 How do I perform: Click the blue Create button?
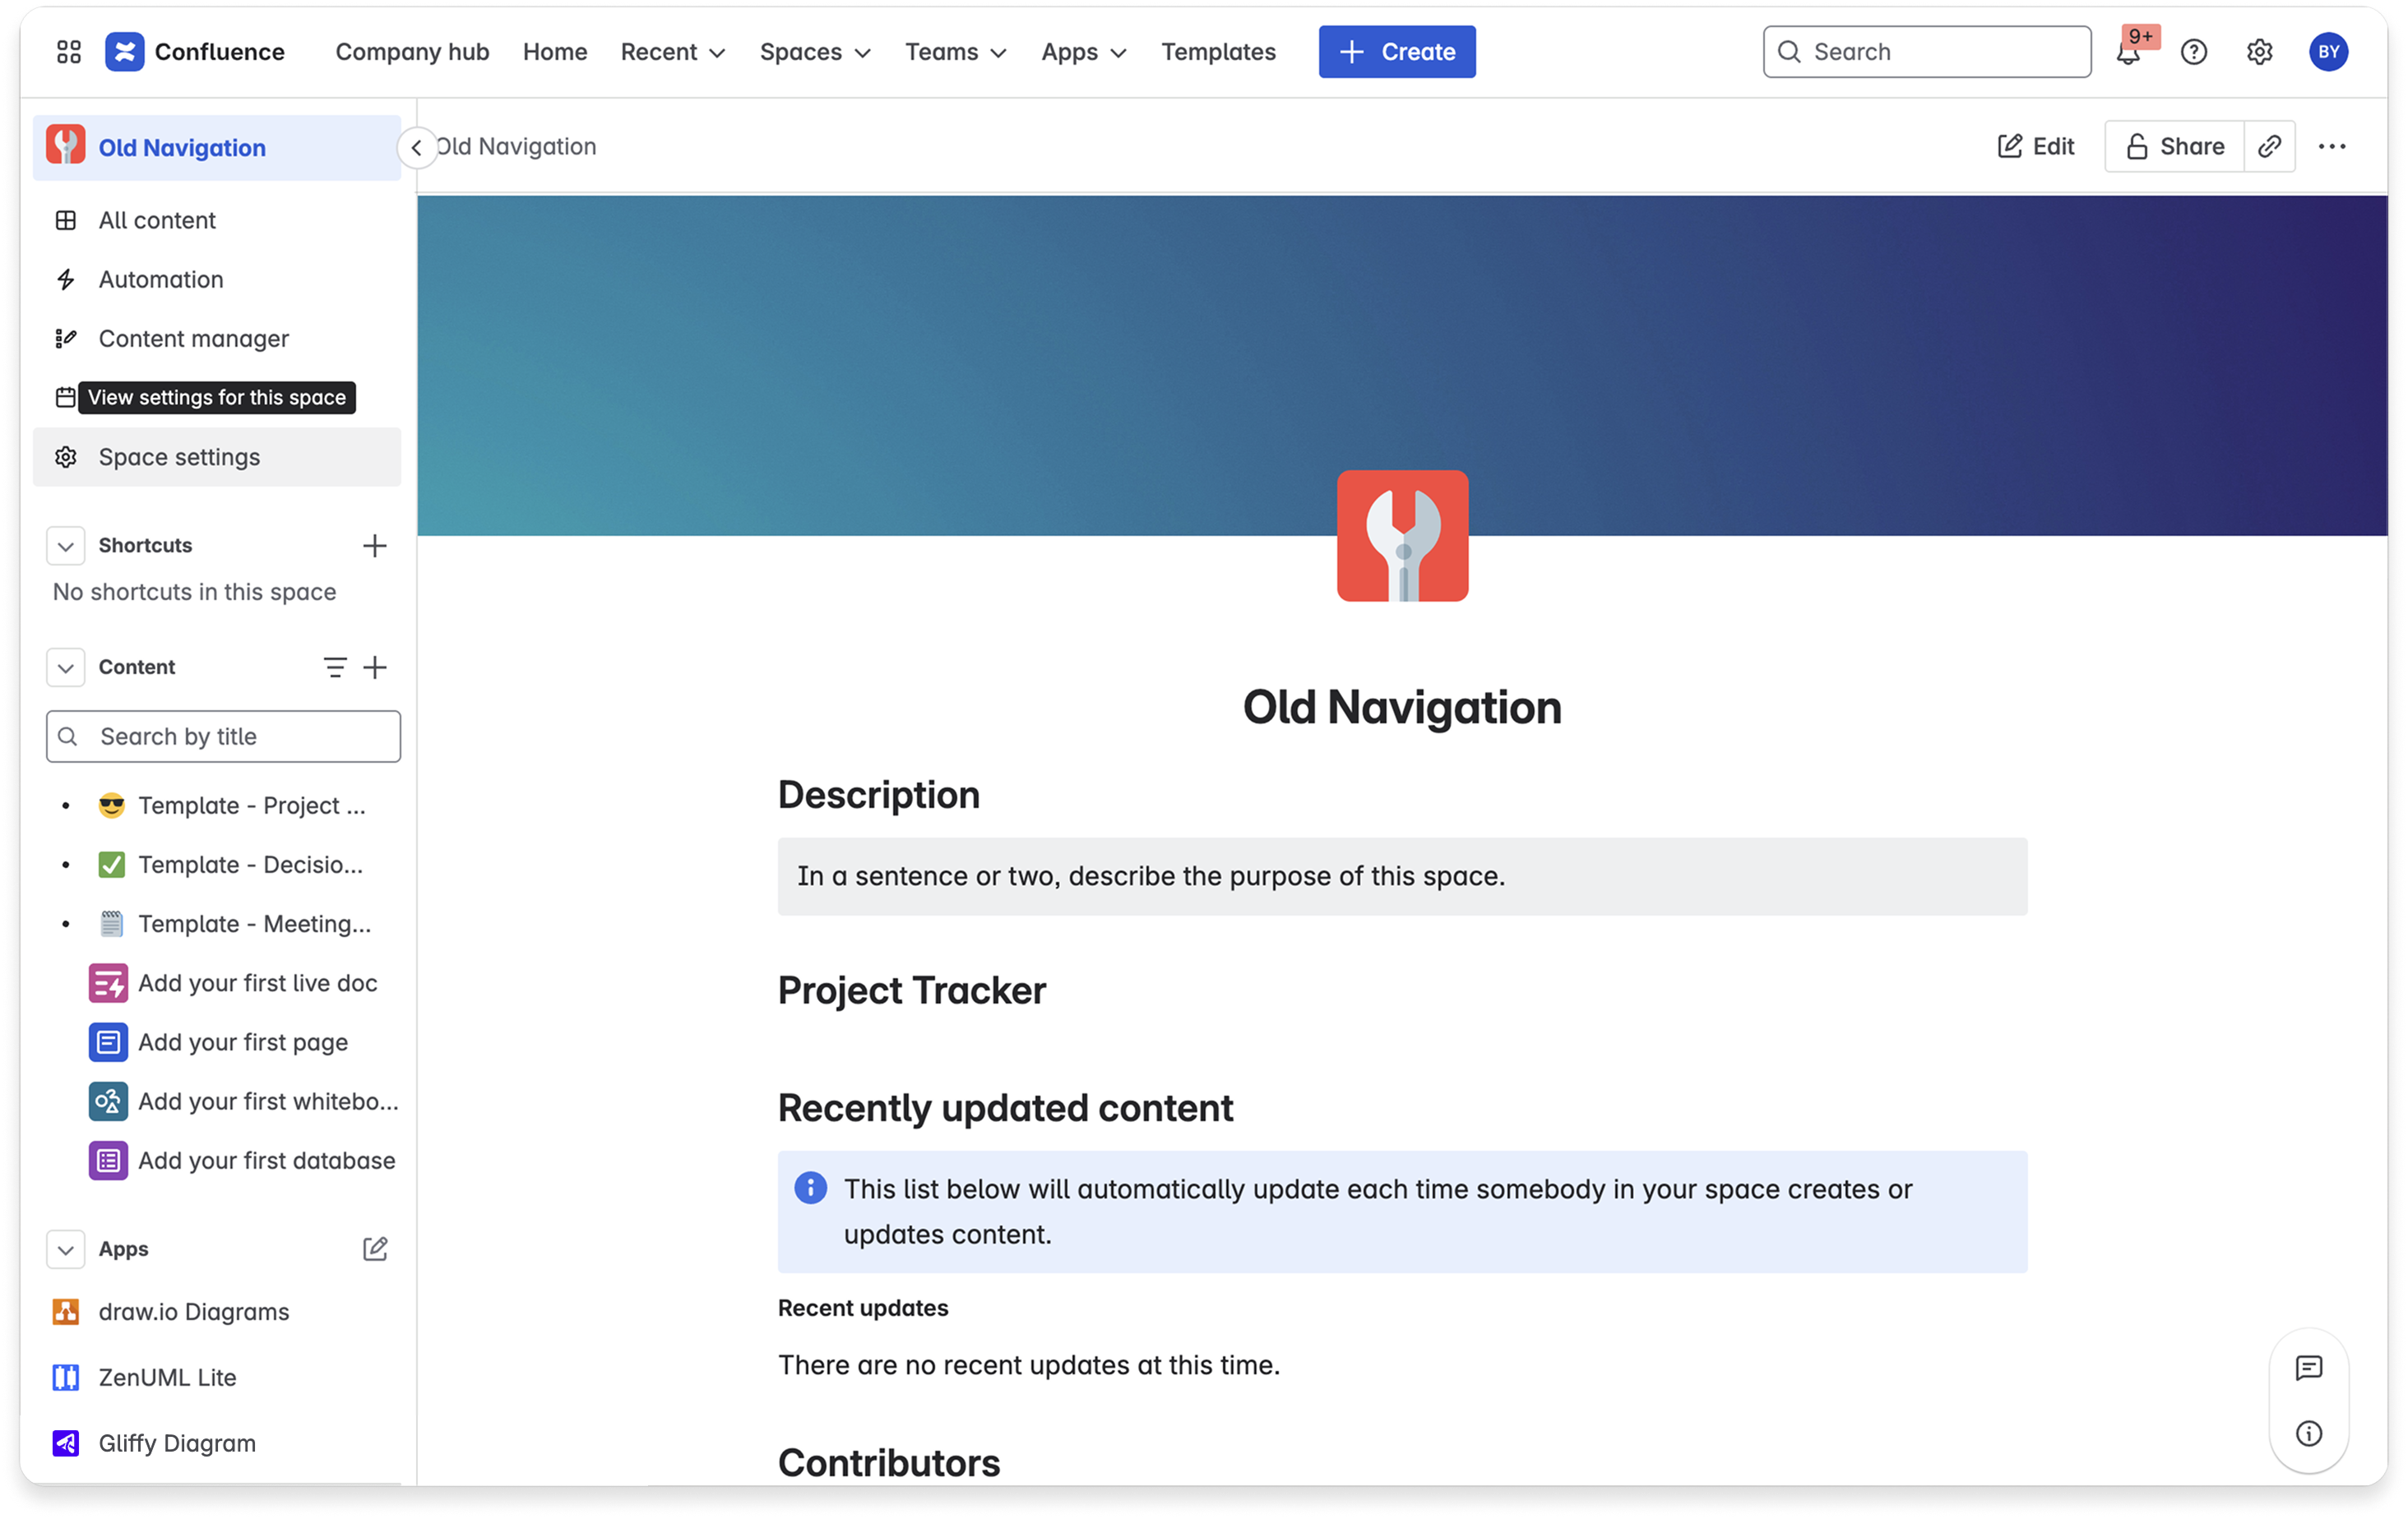point(1396,52)
